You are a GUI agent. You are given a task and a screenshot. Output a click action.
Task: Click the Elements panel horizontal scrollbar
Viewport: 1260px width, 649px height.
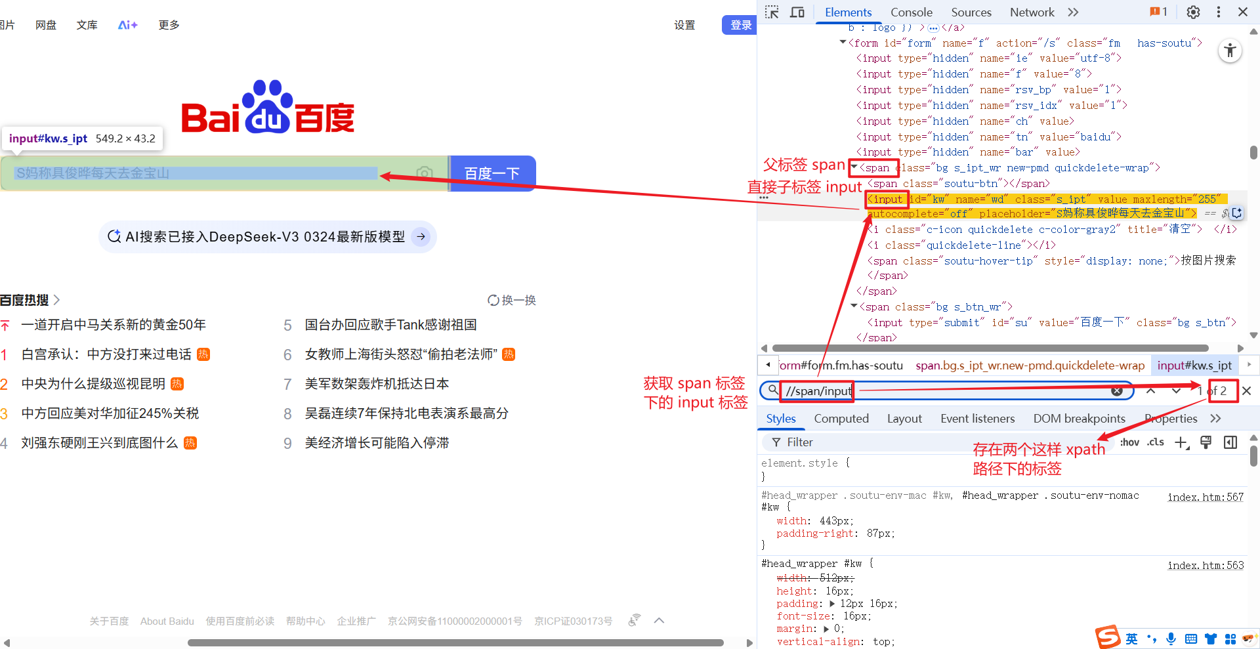pos(990,348)
